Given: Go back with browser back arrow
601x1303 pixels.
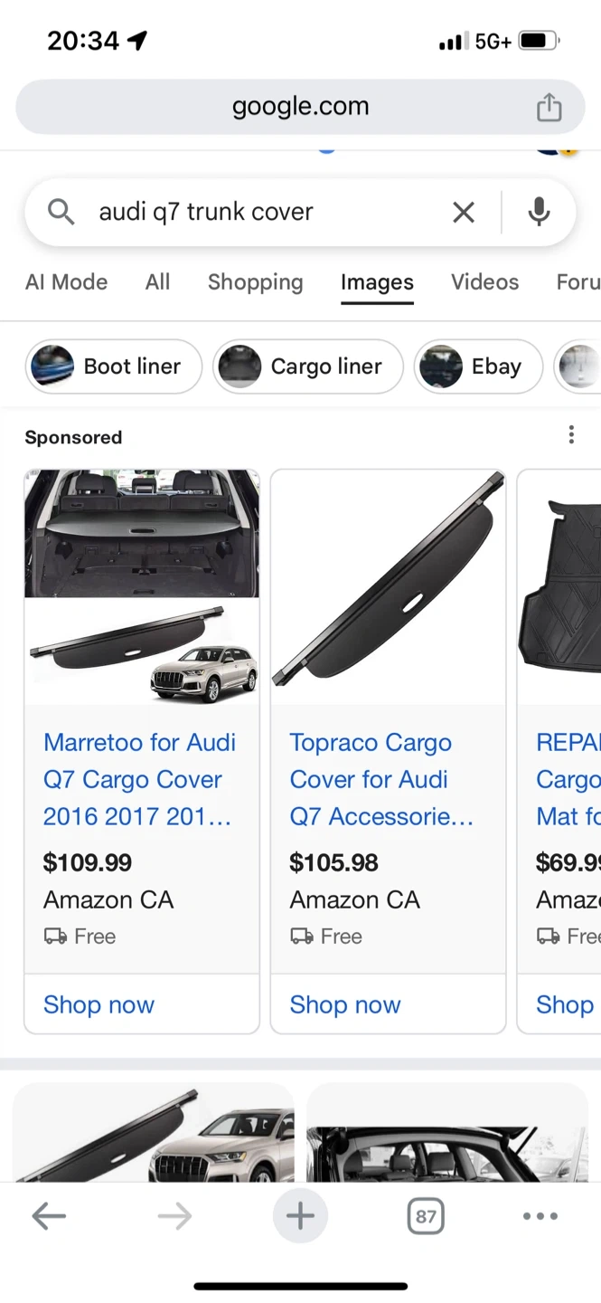Looking at the screenshot, I should (49, 1216).
